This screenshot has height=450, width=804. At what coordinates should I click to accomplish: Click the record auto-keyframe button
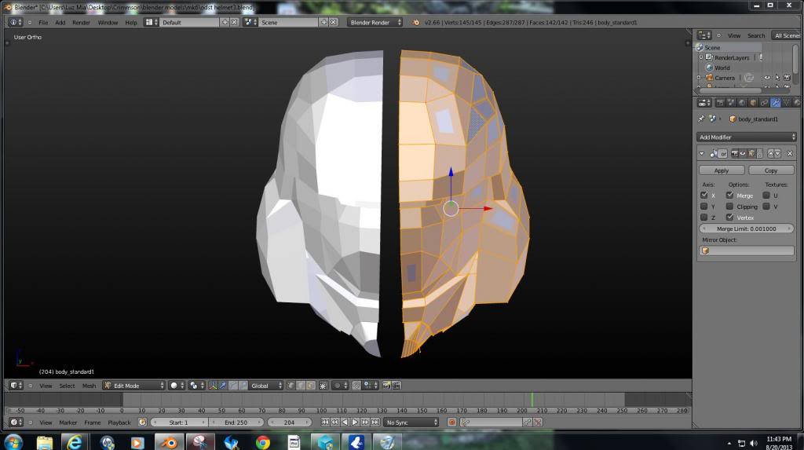[451, 423]
